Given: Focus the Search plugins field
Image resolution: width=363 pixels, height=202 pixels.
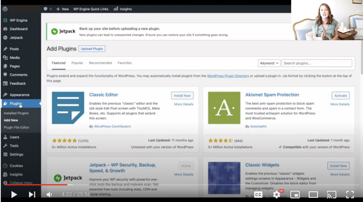Looking at the screenshot, I should pyautogui.click(x=317, y=63).
